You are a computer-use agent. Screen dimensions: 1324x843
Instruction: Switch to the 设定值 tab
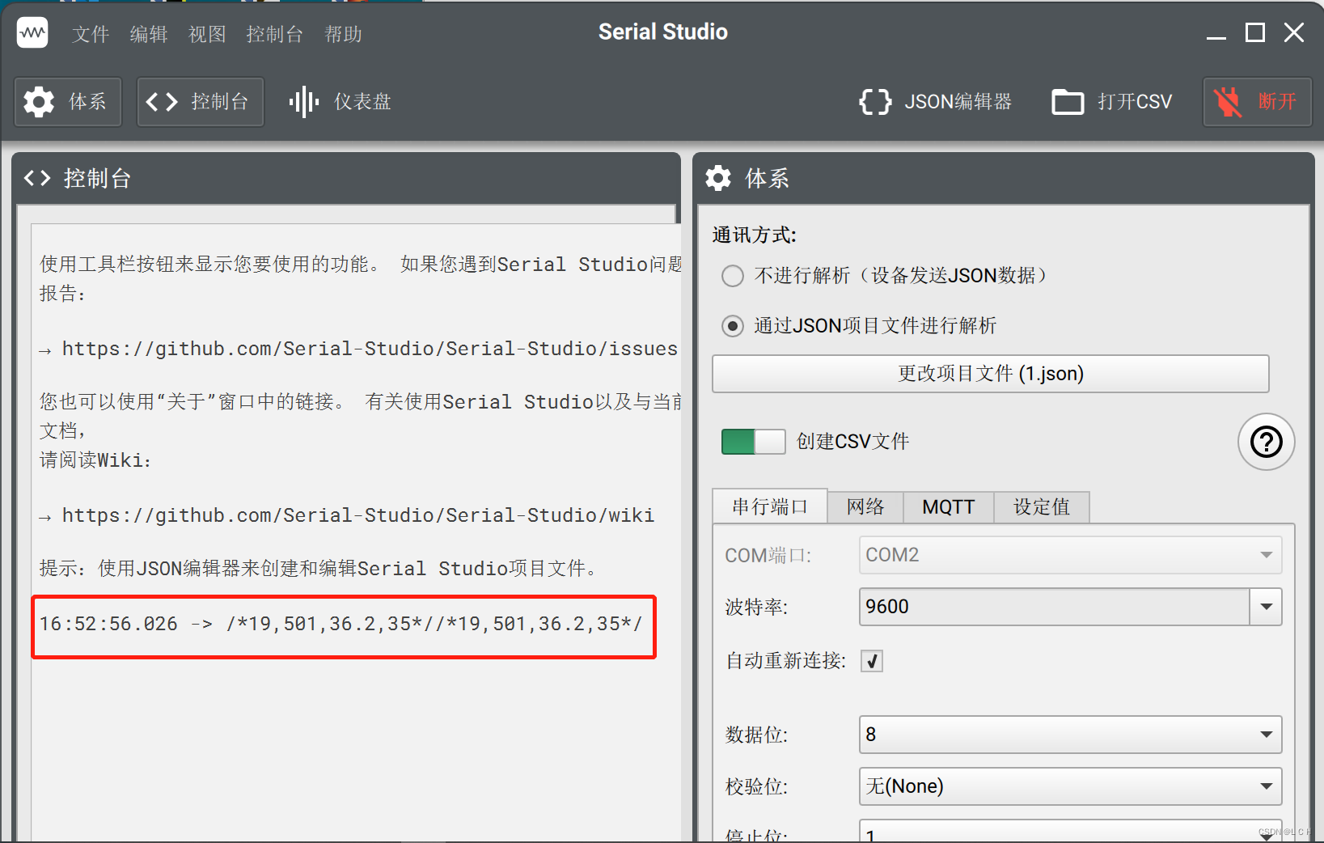click(x=1042, y=507)
